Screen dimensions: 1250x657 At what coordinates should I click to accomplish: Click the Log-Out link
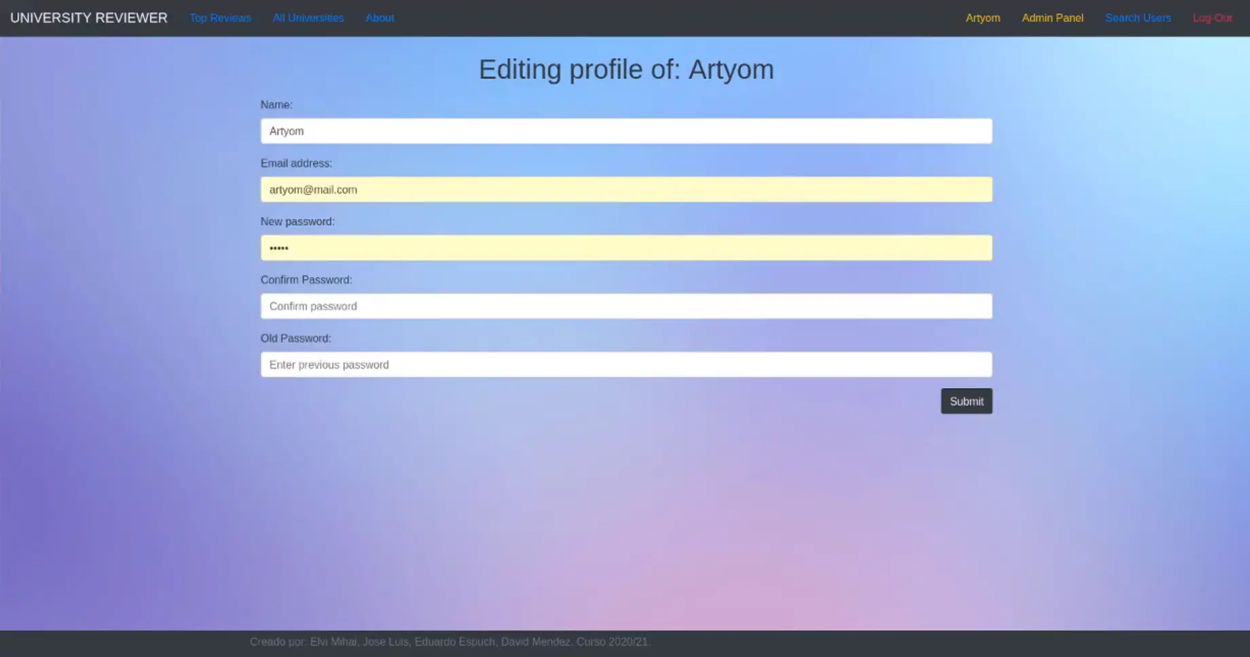pyautogui.click(x=1212, y=18)
